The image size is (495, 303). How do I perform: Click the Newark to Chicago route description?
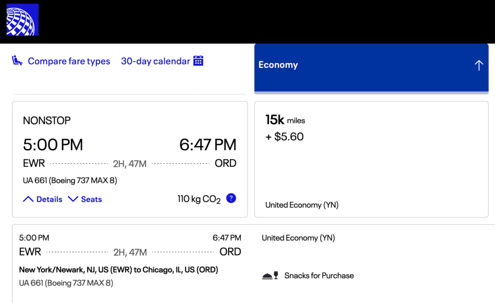(x=118, y=270)
